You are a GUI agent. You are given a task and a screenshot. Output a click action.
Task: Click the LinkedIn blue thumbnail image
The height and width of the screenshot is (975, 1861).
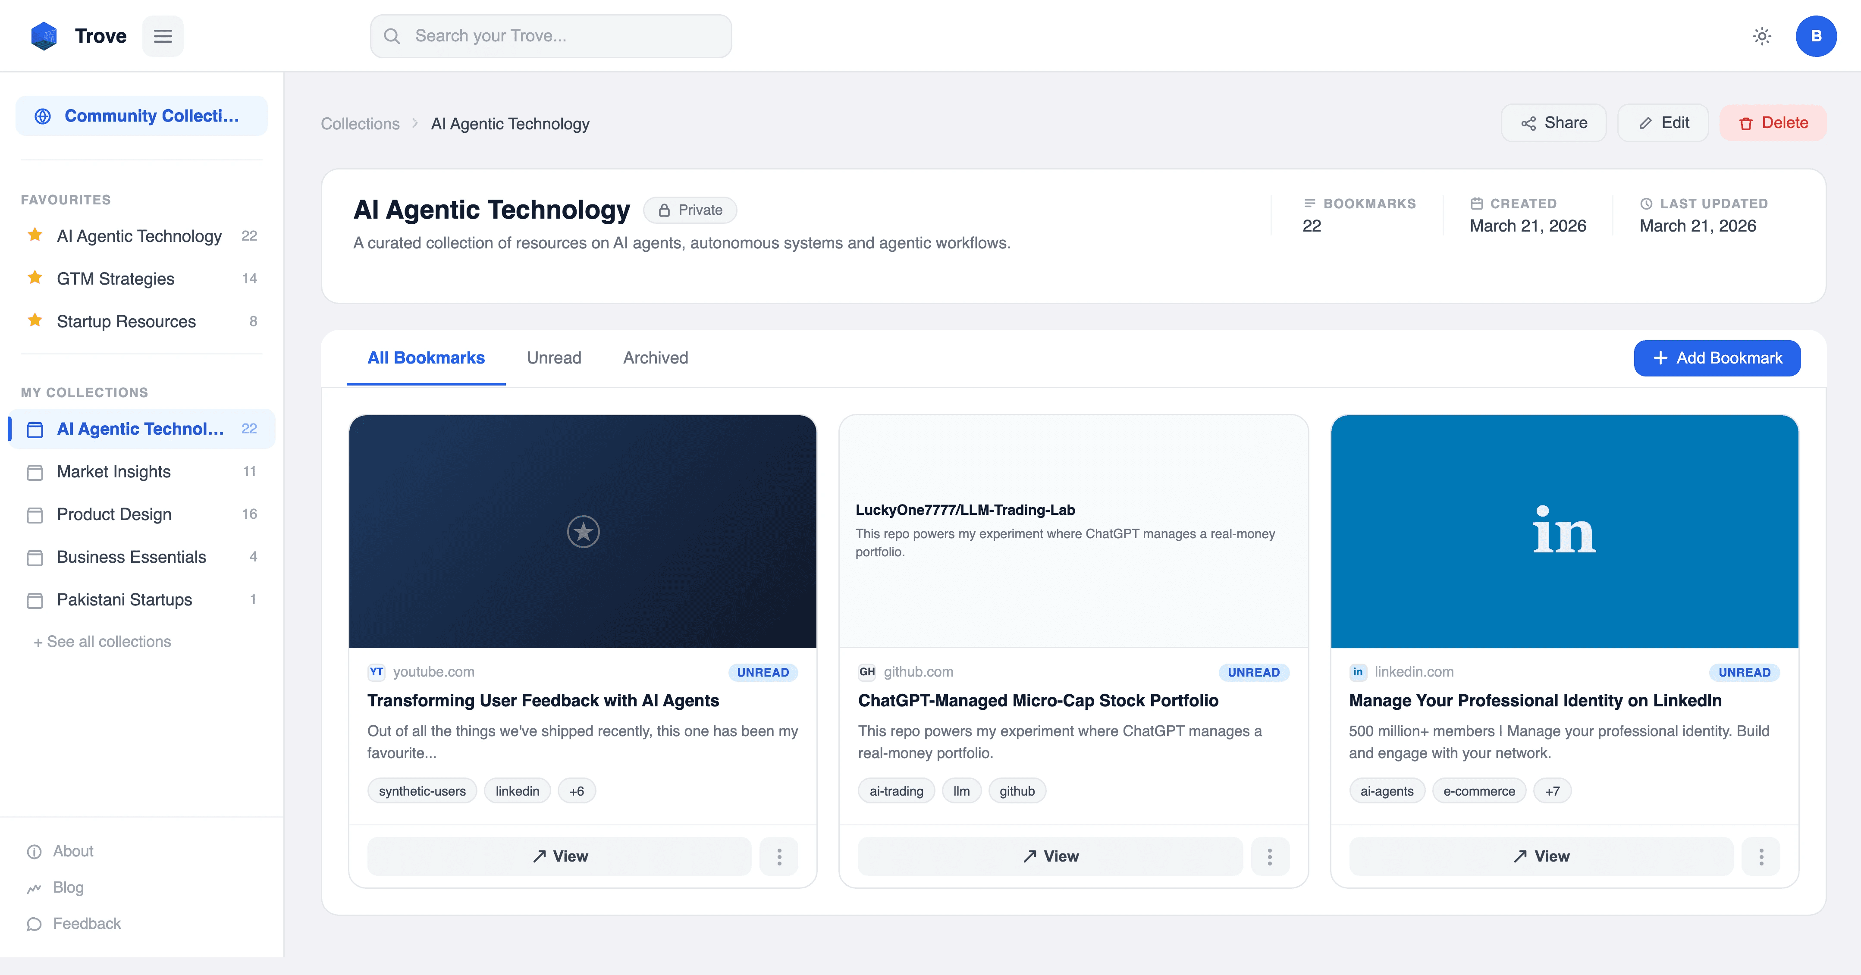(1564, 532)
